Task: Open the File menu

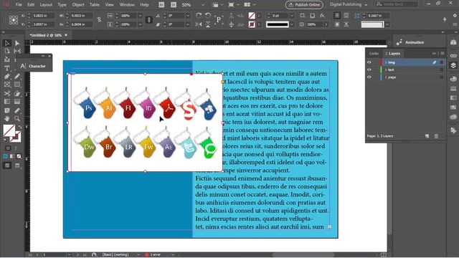Action: (x=19, y=5)
